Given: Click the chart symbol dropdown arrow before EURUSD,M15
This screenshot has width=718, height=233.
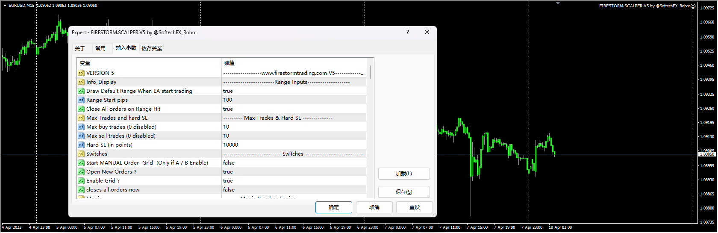Looking at the screenshot, I should pos(5,6).
